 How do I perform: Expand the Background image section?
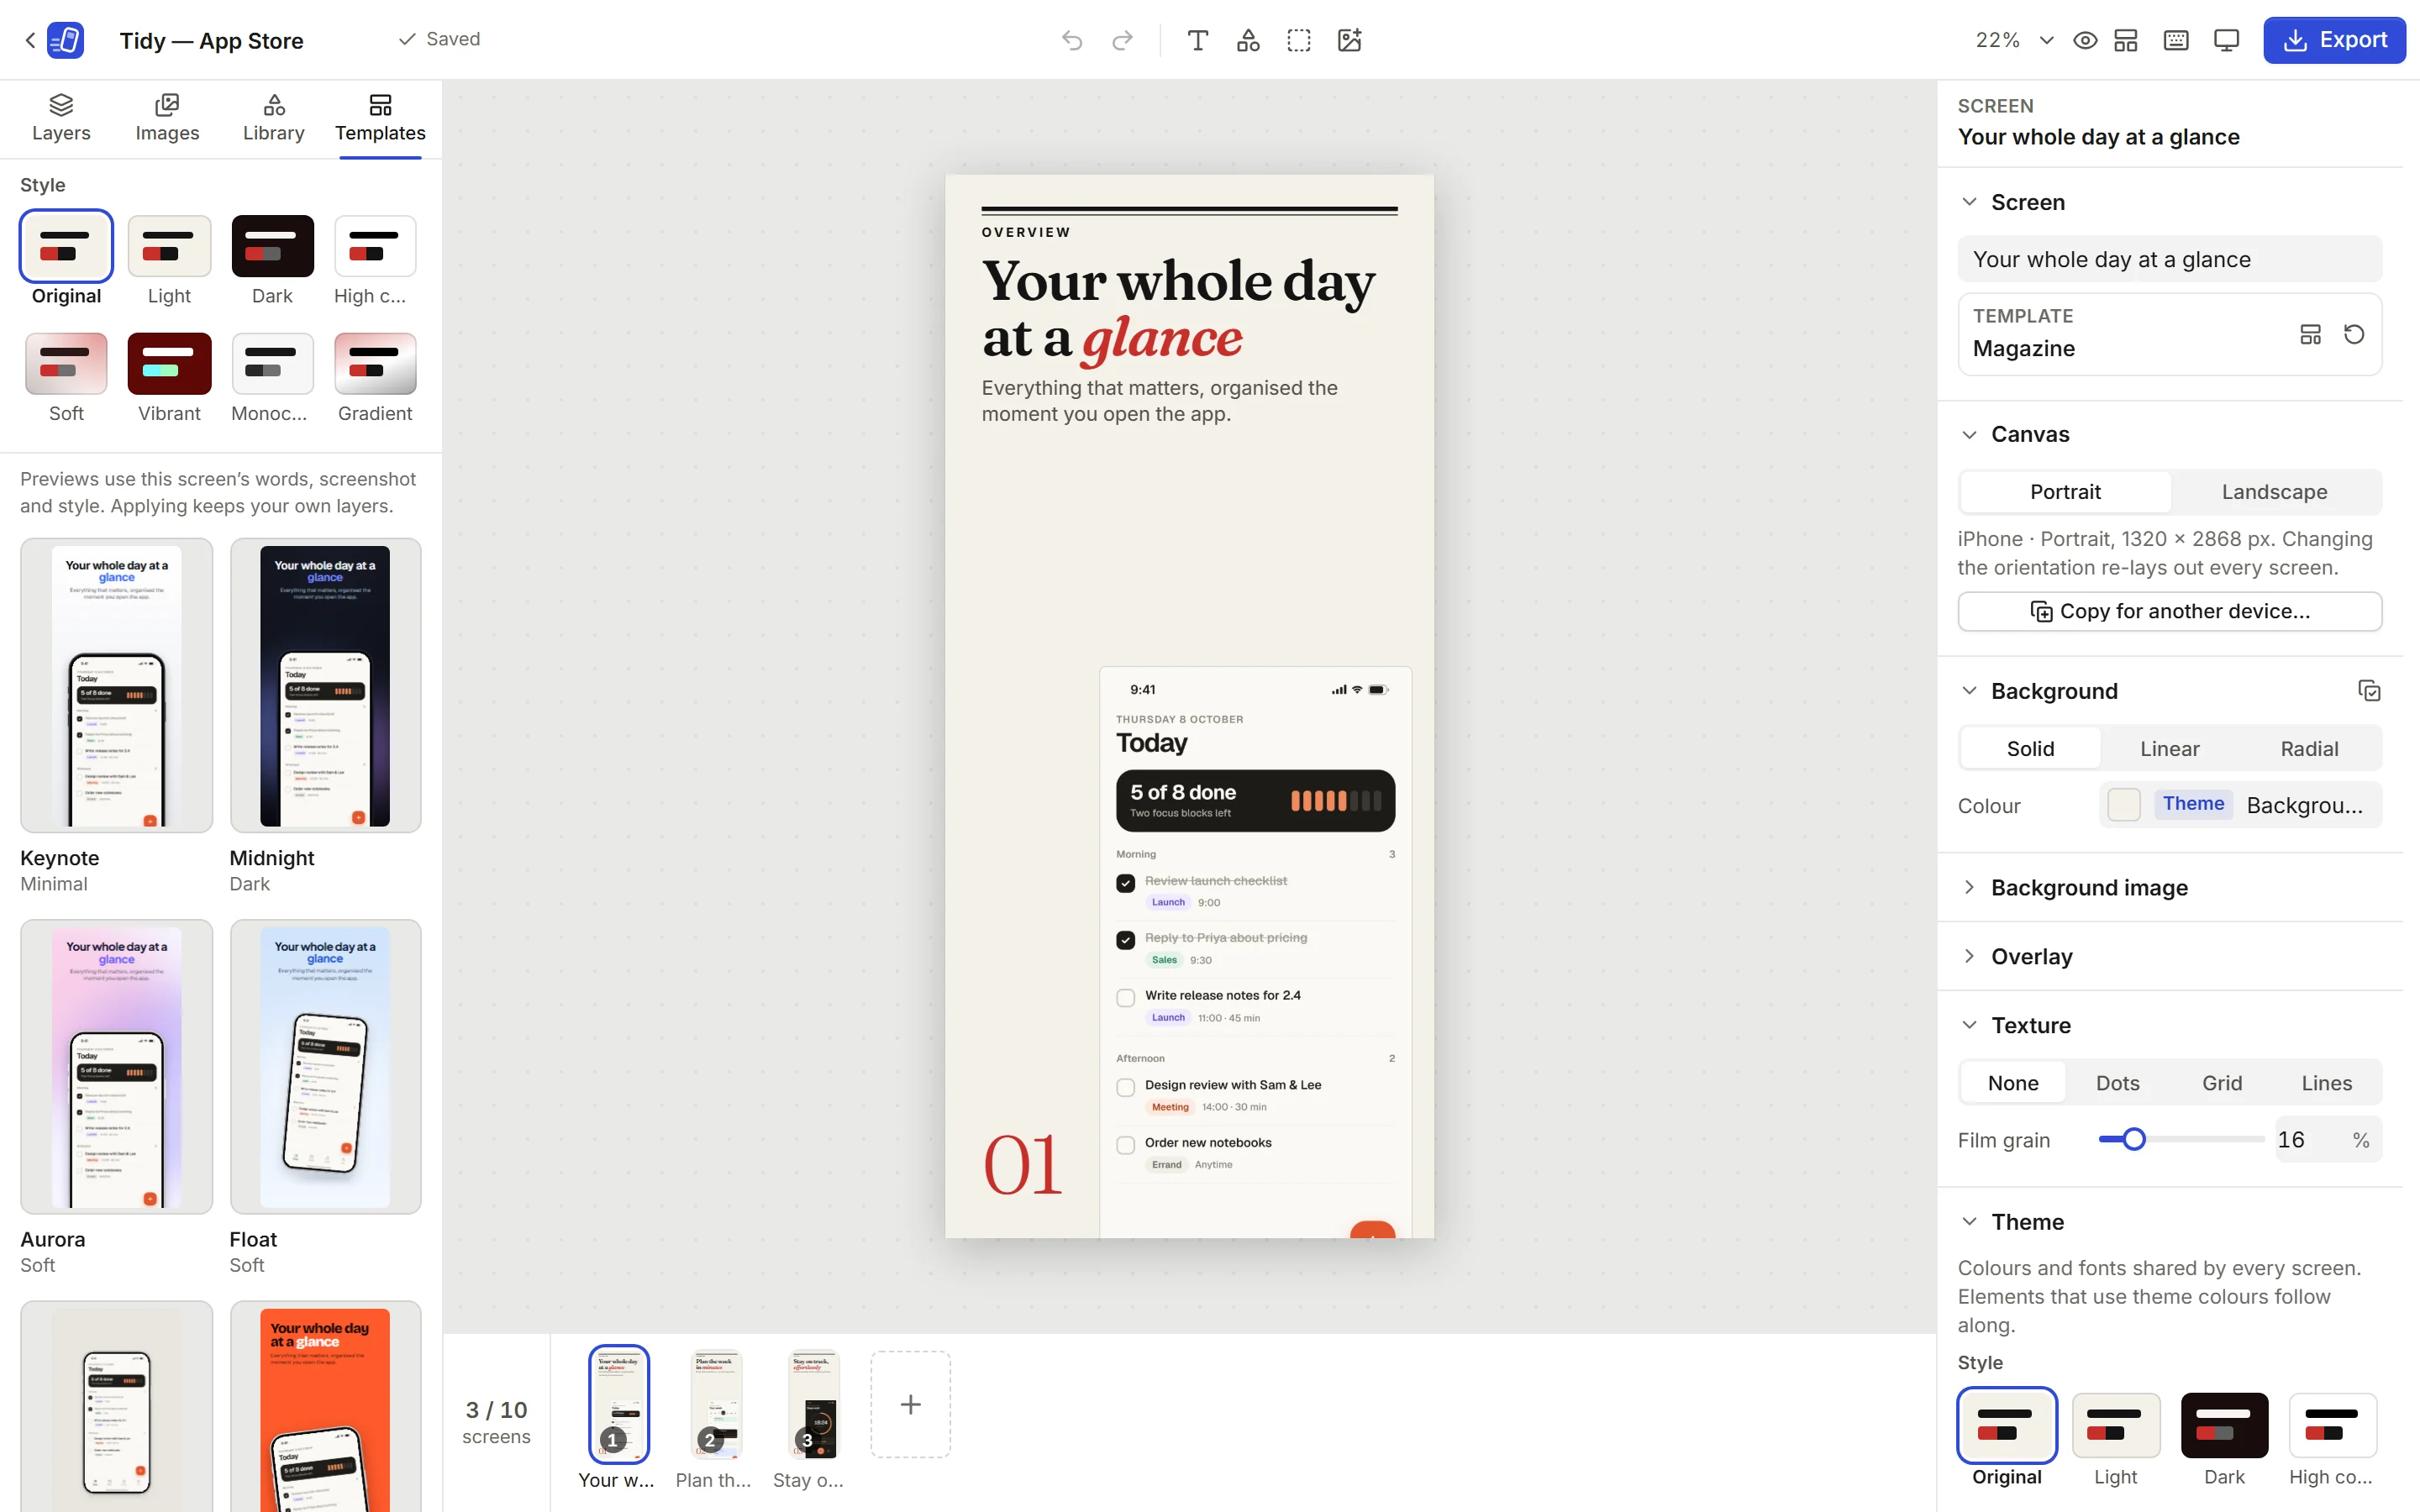click(1969, 887)
